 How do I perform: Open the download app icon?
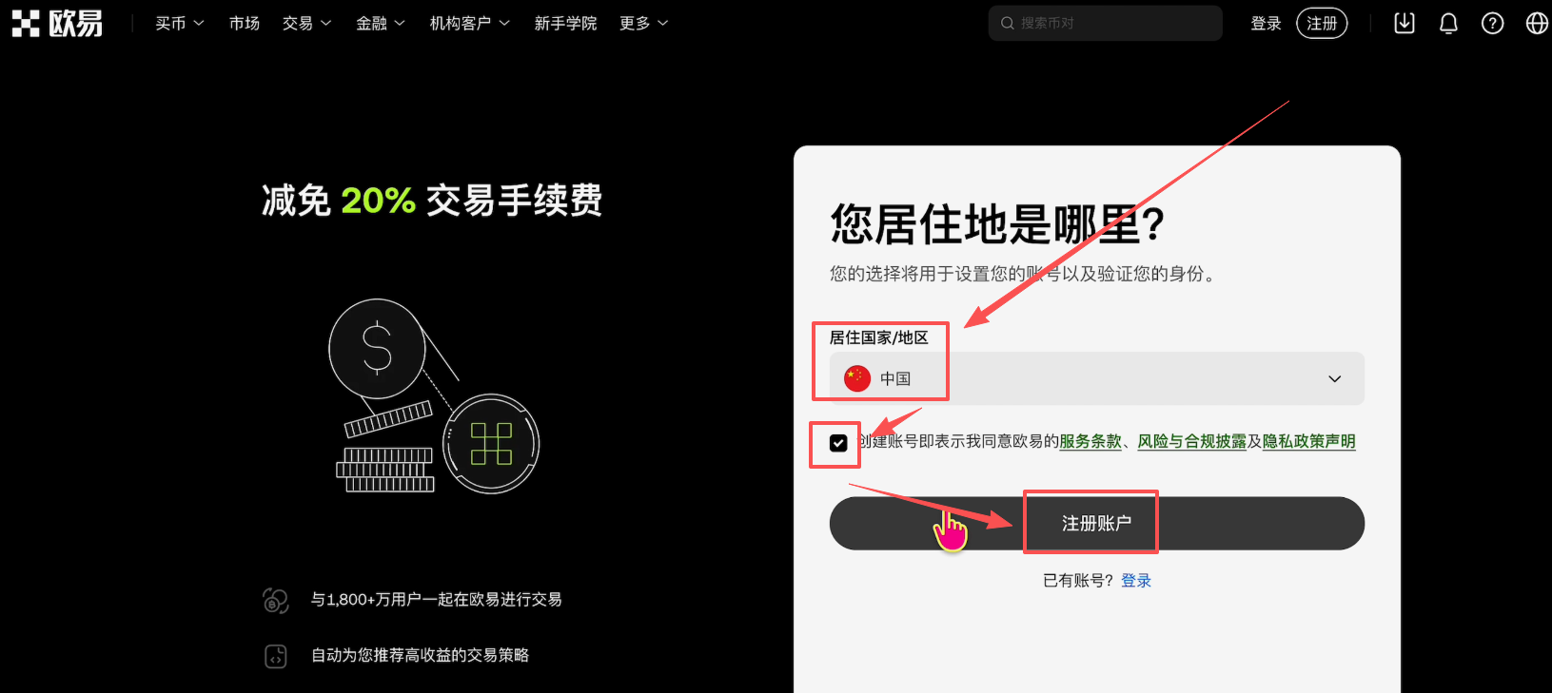click(1405, 24)
